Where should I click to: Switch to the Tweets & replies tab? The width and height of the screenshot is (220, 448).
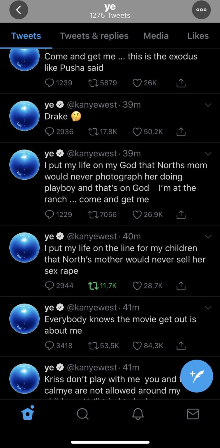pos(94,36)
